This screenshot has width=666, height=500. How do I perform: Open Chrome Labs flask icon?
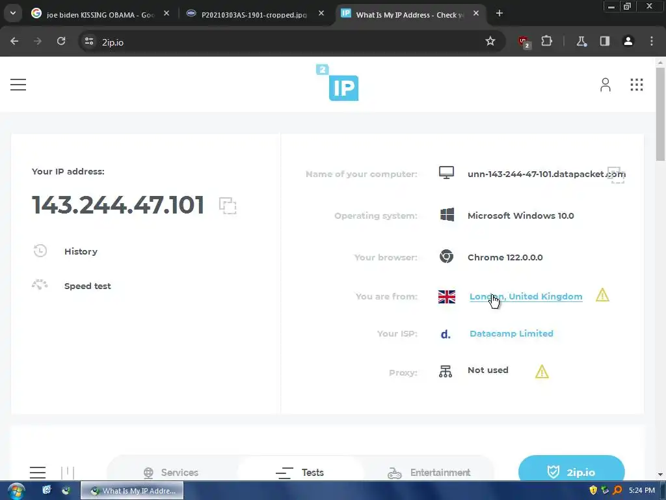(581, 41)
